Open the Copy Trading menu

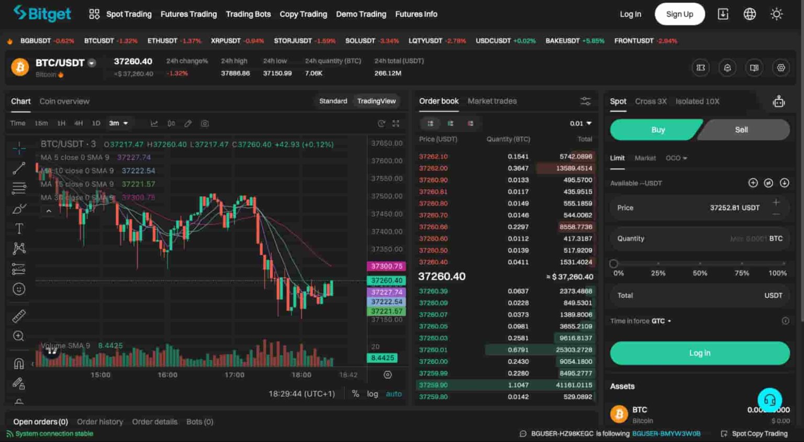pos(304,14)
